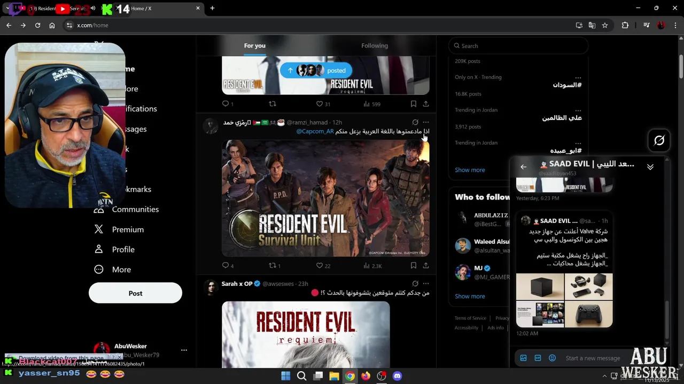This screenshot has width=684, height=384.
Task: Open the controller photo in chat
Action: pos(589,314)
